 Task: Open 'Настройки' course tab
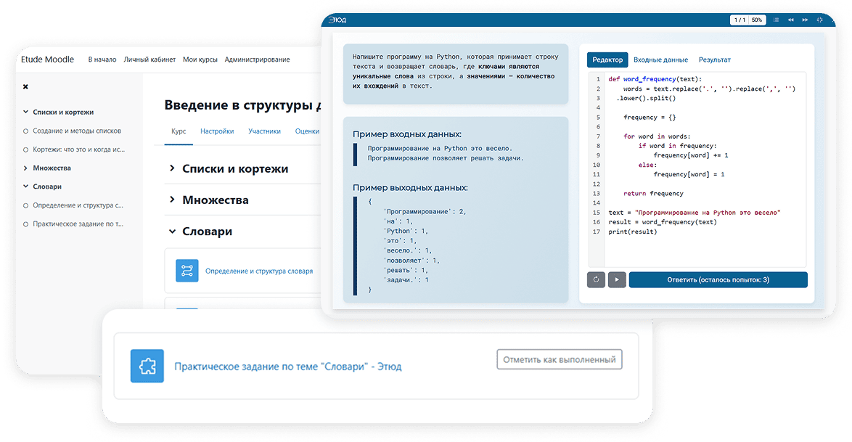217,131
